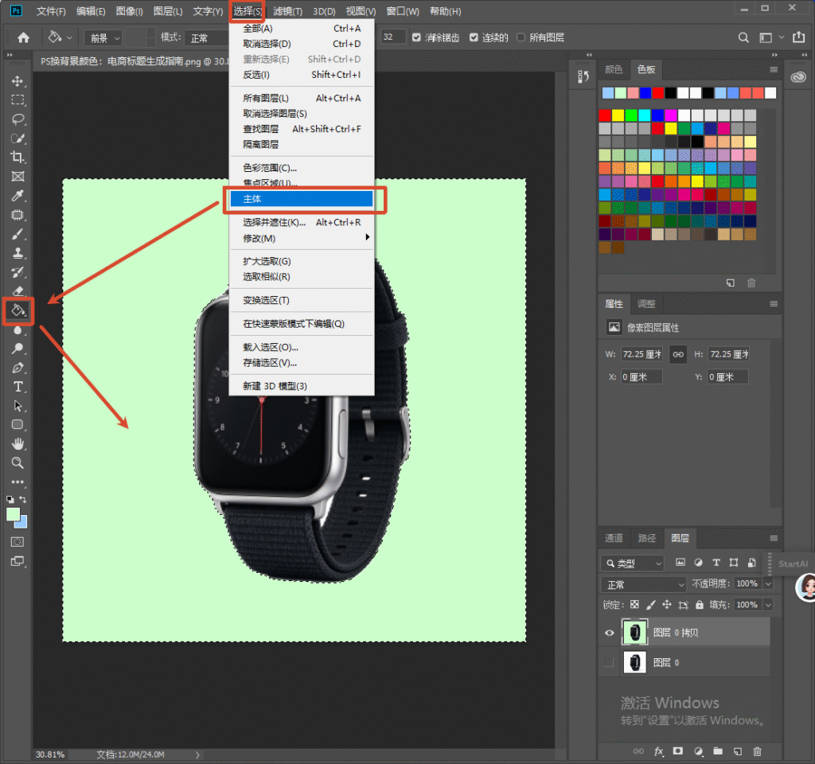Switch to the 通道 tab
Image resolution: width=815 pixels, height=764 pixels.
(x=614, y=538)
